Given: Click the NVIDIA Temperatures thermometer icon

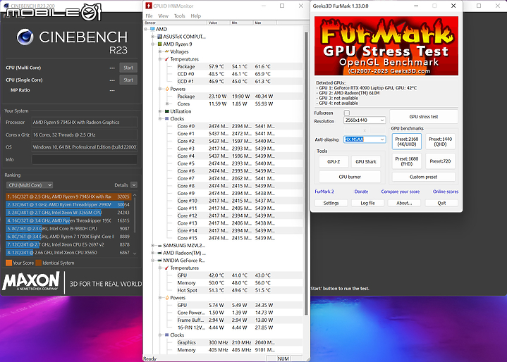Looking at the screenshot, I should point(167,268).
